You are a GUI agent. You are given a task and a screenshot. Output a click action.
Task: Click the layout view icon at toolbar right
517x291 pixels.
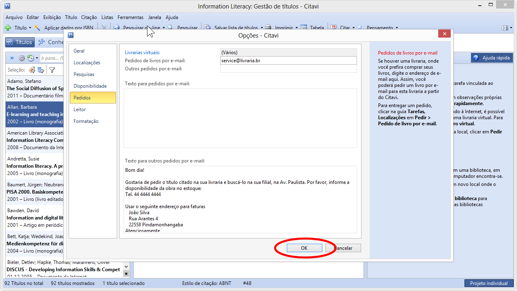pos(504,28)
